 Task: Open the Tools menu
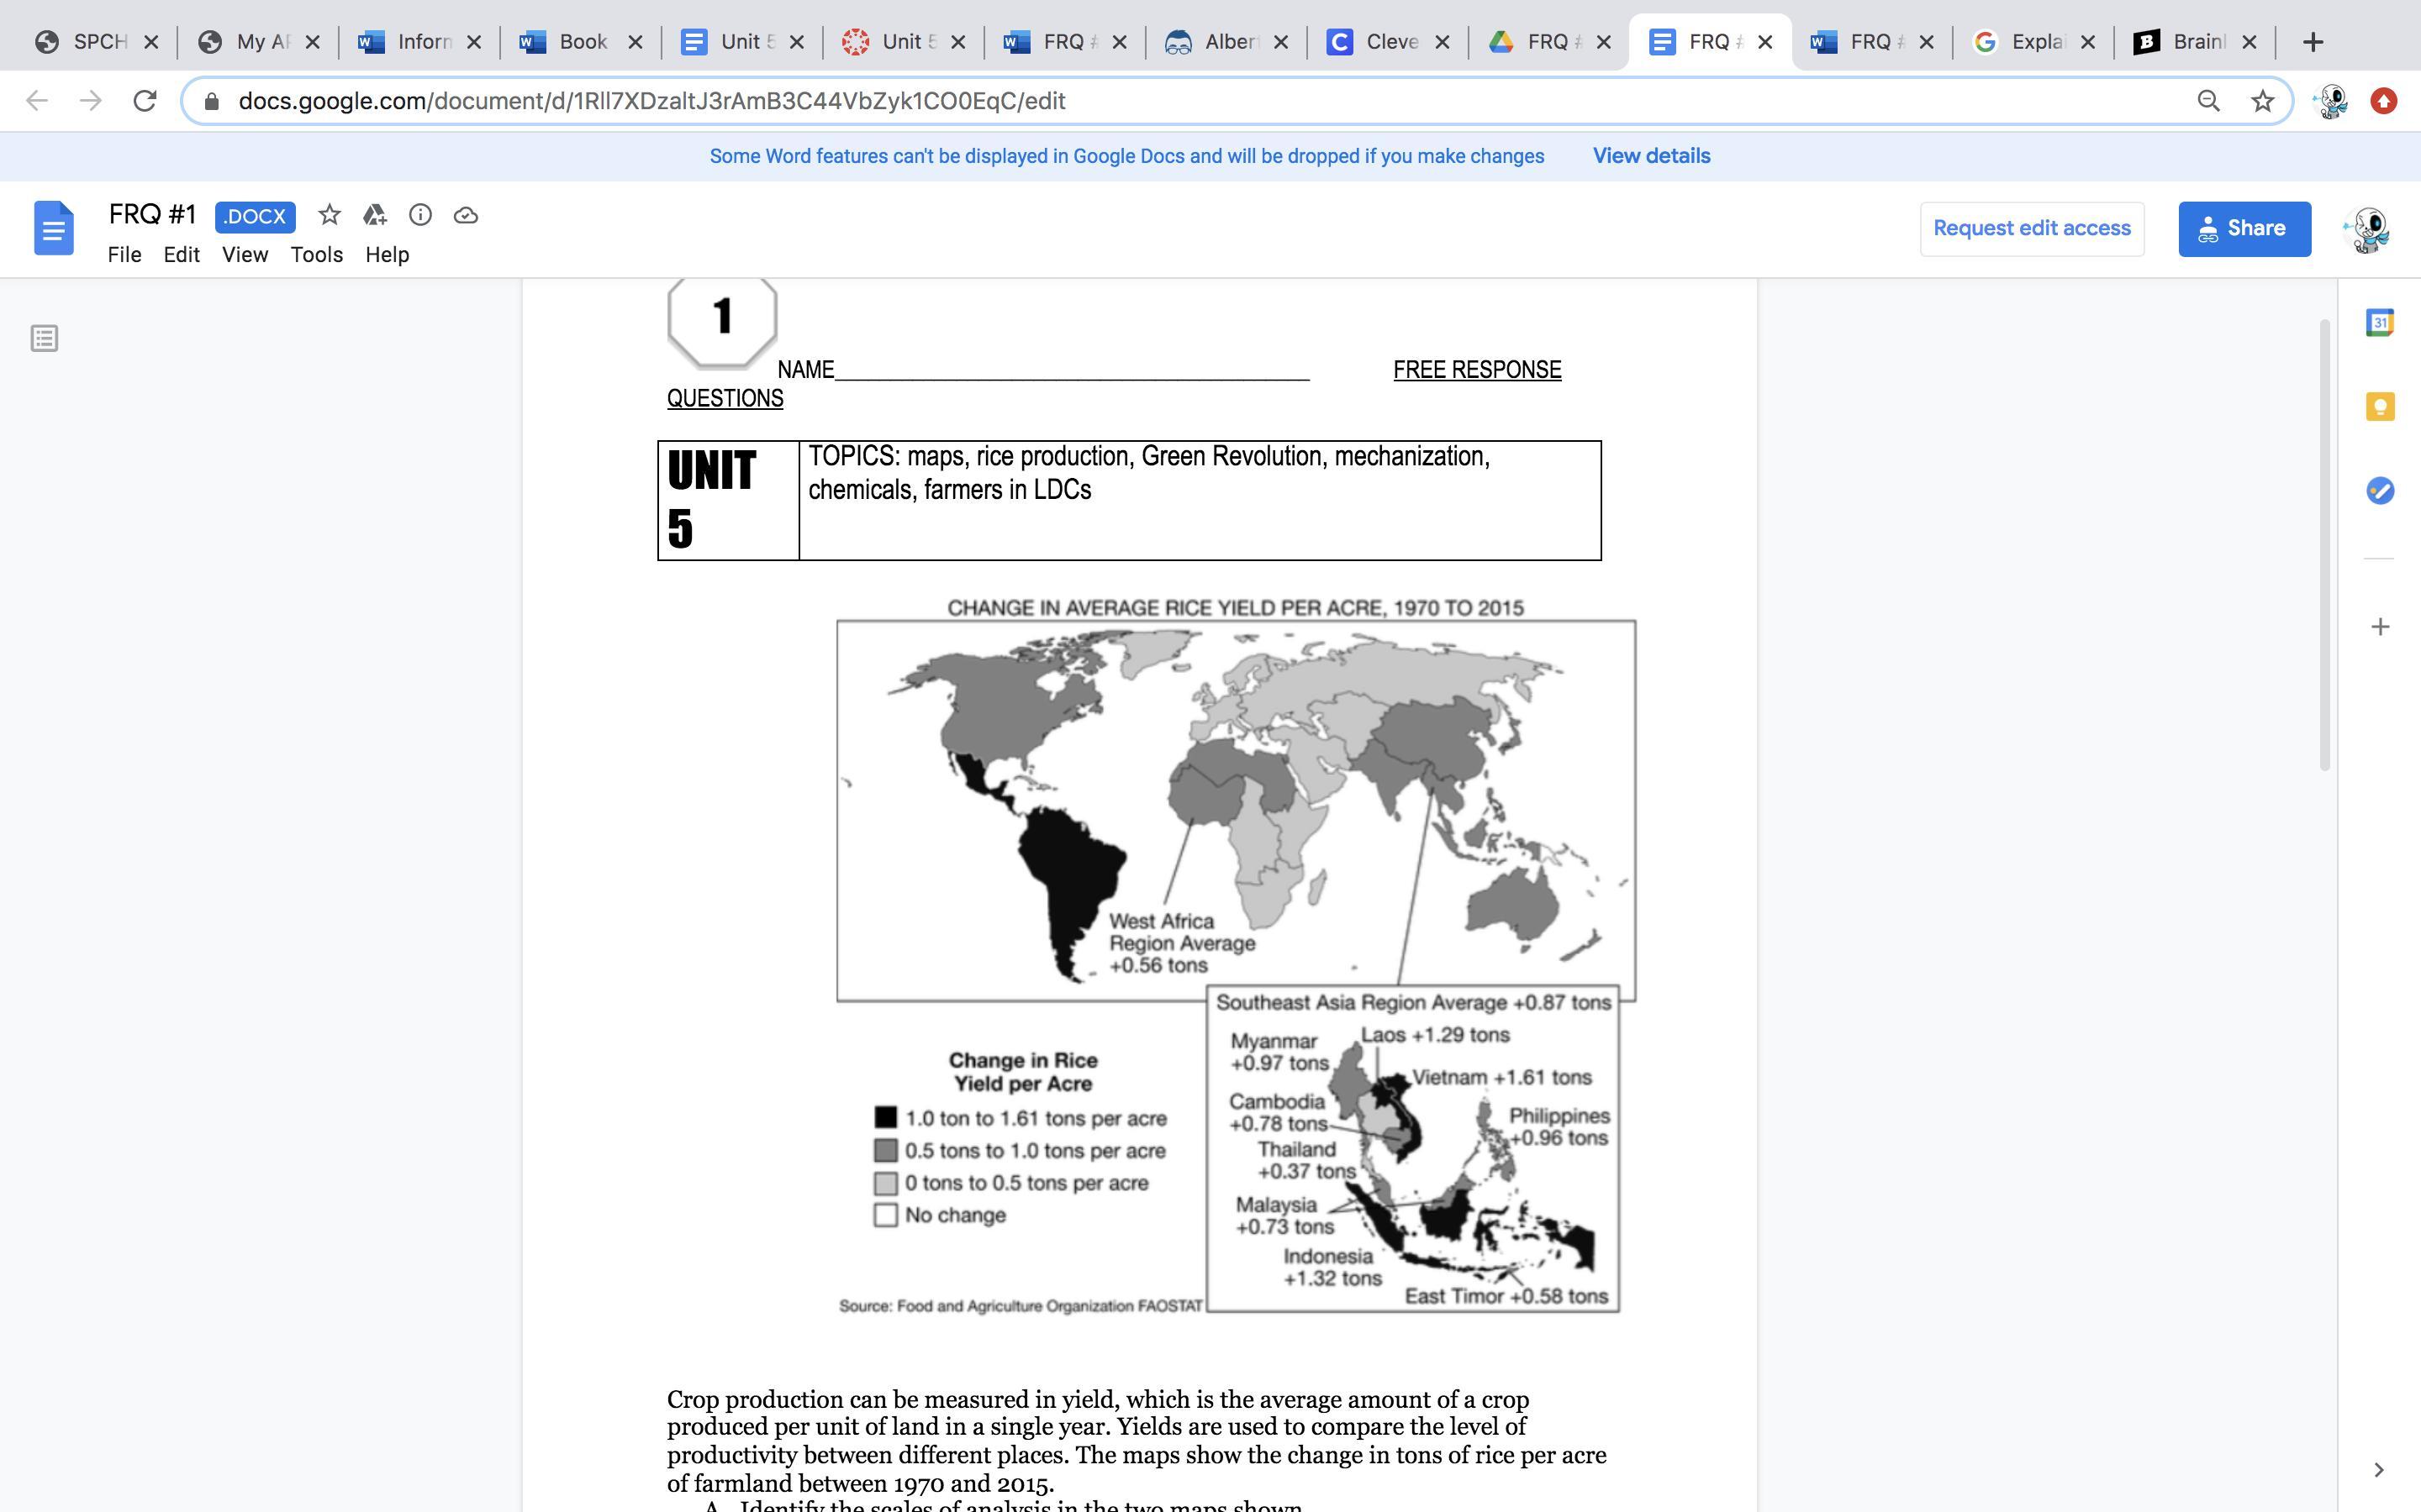(x=316, y=255)
